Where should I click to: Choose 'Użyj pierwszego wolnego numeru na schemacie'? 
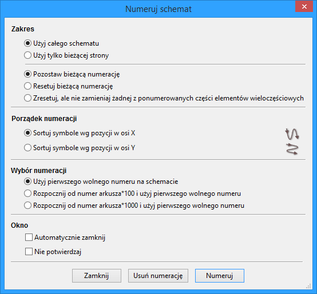pos(101,182)
